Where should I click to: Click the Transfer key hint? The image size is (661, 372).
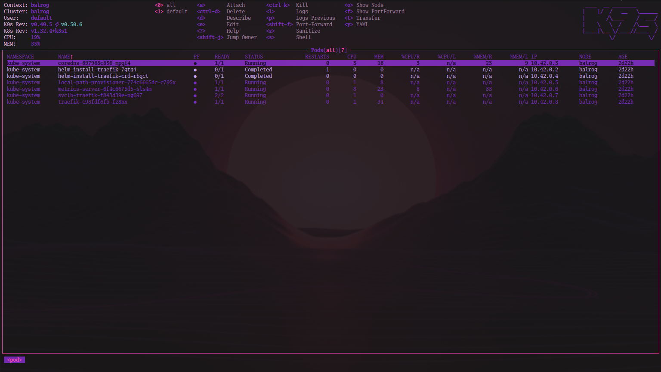tap(362, 18)
